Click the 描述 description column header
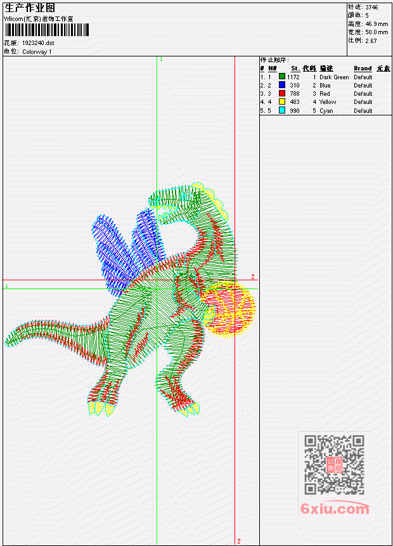Image resolution: width=393 pixels, height=546 pixels. coord(326,68)
